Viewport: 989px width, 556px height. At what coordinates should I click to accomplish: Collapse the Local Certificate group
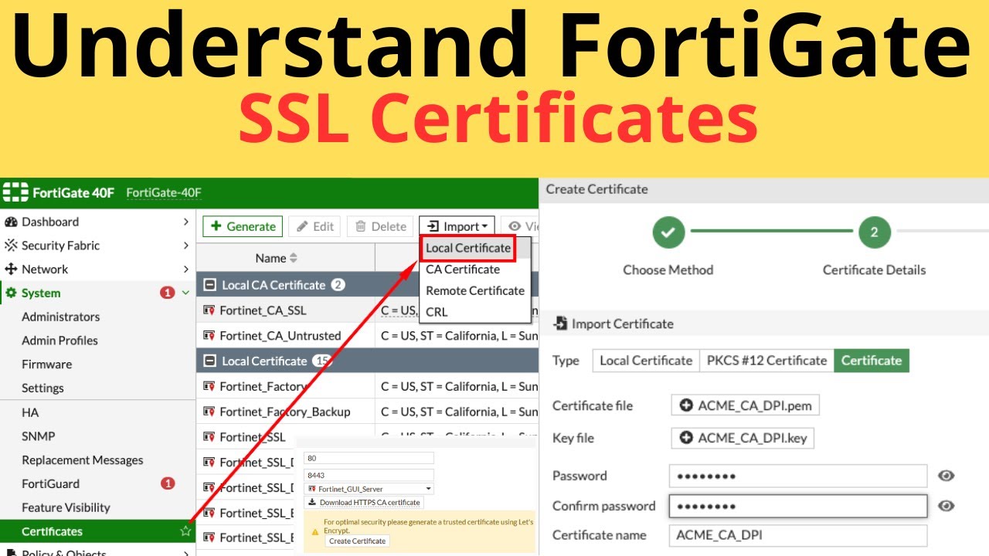209,361
